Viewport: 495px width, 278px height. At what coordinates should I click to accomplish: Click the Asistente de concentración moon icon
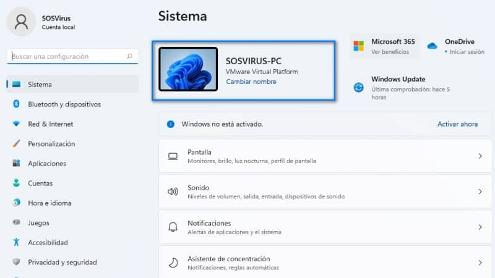click(x=173, y=263)
